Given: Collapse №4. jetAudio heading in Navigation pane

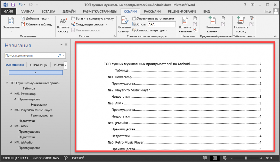Looking at the screenshot, I should click(11, 142).
